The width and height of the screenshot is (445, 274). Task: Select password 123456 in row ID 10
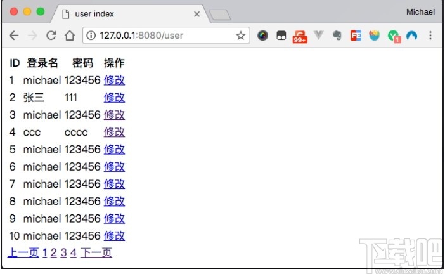coord(82,236)
